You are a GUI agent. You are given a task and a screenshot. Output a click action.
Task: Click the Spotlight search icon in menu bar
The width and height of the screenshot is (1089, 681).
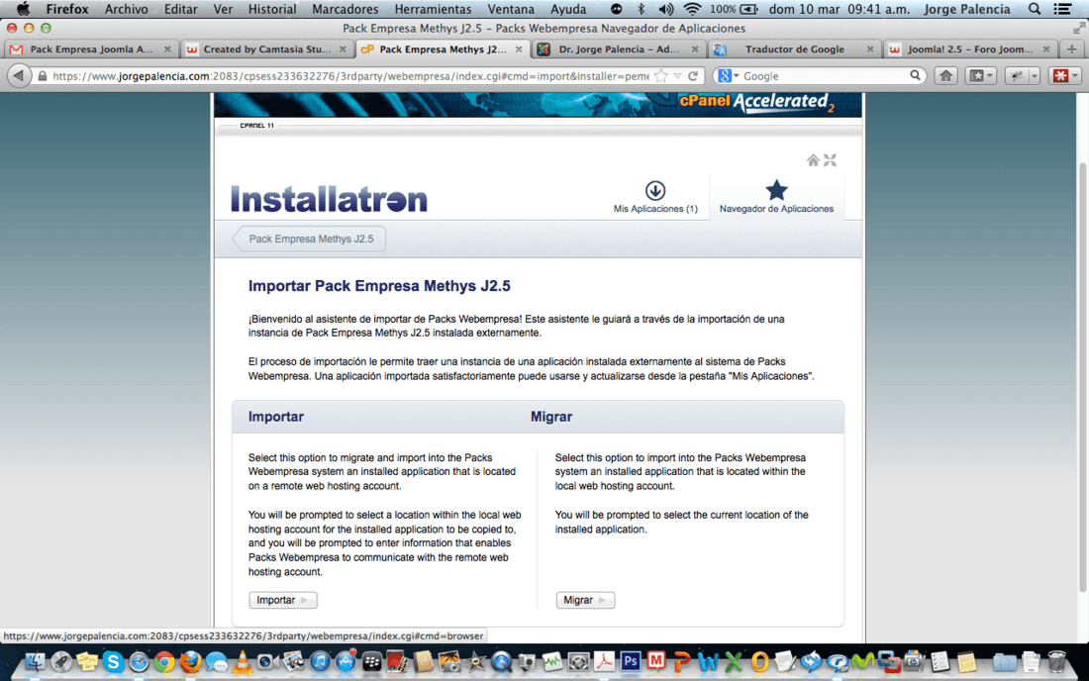click(x=1035, y=9)
